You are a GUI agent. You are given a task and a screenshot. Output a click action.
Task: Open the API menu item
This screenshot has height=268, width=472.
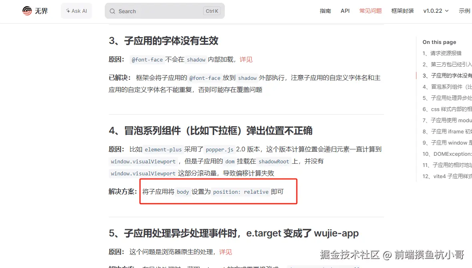click(345, 11)
